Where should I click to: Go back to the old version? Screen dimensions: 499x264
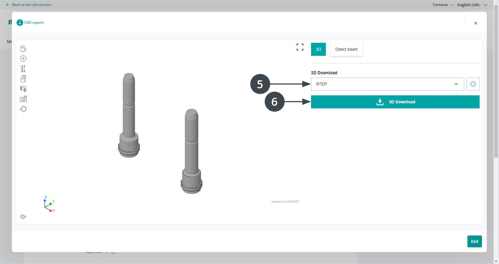click(28, 4)
